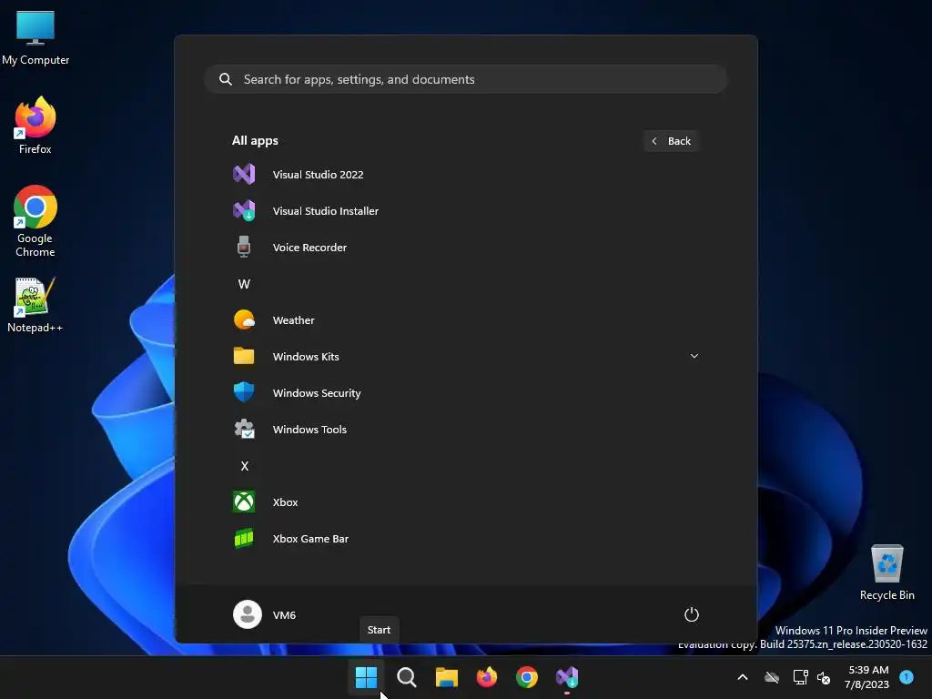Jump to letter W section header
Image resolution: width=932 pixels, height=699 pixels.
[244, 284]
